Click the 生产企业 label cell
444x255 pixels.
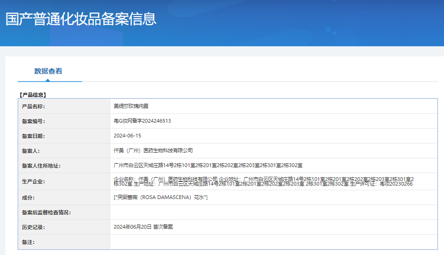click(64, 181)
